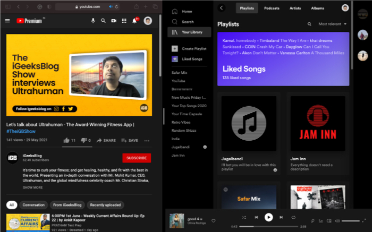Image resolution: width=372 pixels, height=232 pixels.
Task: Open YouTube hamburger guide menu
Action: tap(7, 21)
